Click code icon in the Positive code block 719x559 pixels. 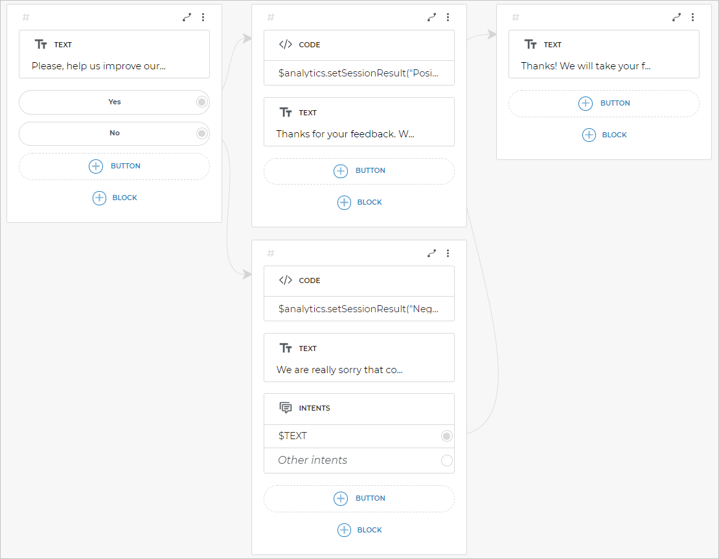click(286, 45)
